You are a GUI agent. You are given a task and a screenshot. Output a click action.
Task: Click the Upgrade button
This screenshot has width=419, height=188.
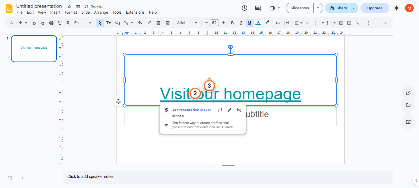(x=375, y=8)
